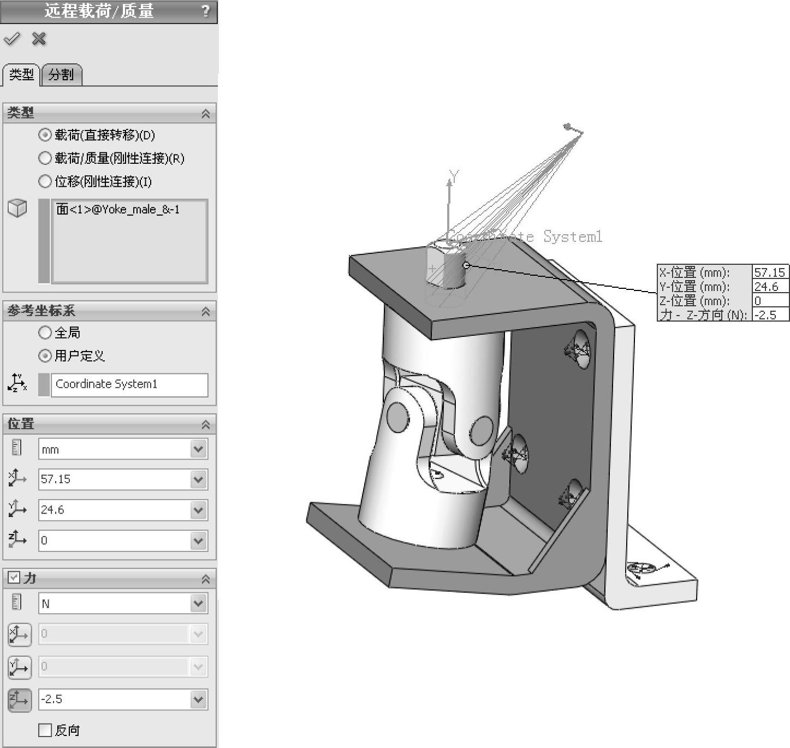Click the Y-direction force icon button
This screenshot has height=748, width=790.
coord(19,667)
